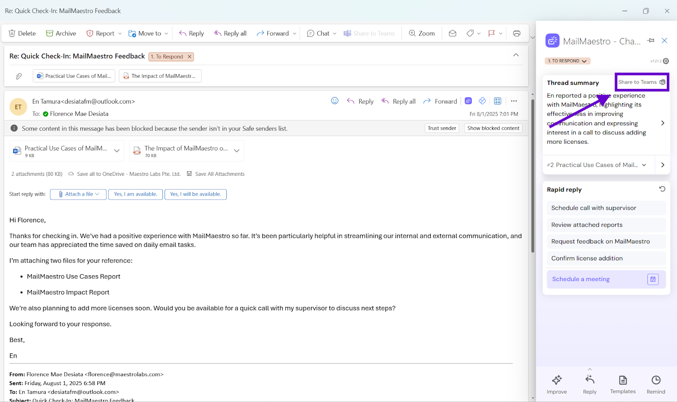The height and width of the screenshot is (402, 677).
Task: Open MailMaestro settings gear
Action: [666, 61]
